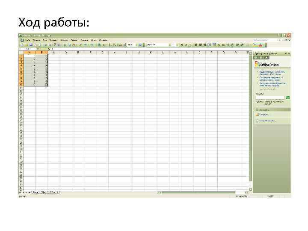Run the Spelling check icon
The height and width of the screenshot is (231, 308).
click(55, 45)
